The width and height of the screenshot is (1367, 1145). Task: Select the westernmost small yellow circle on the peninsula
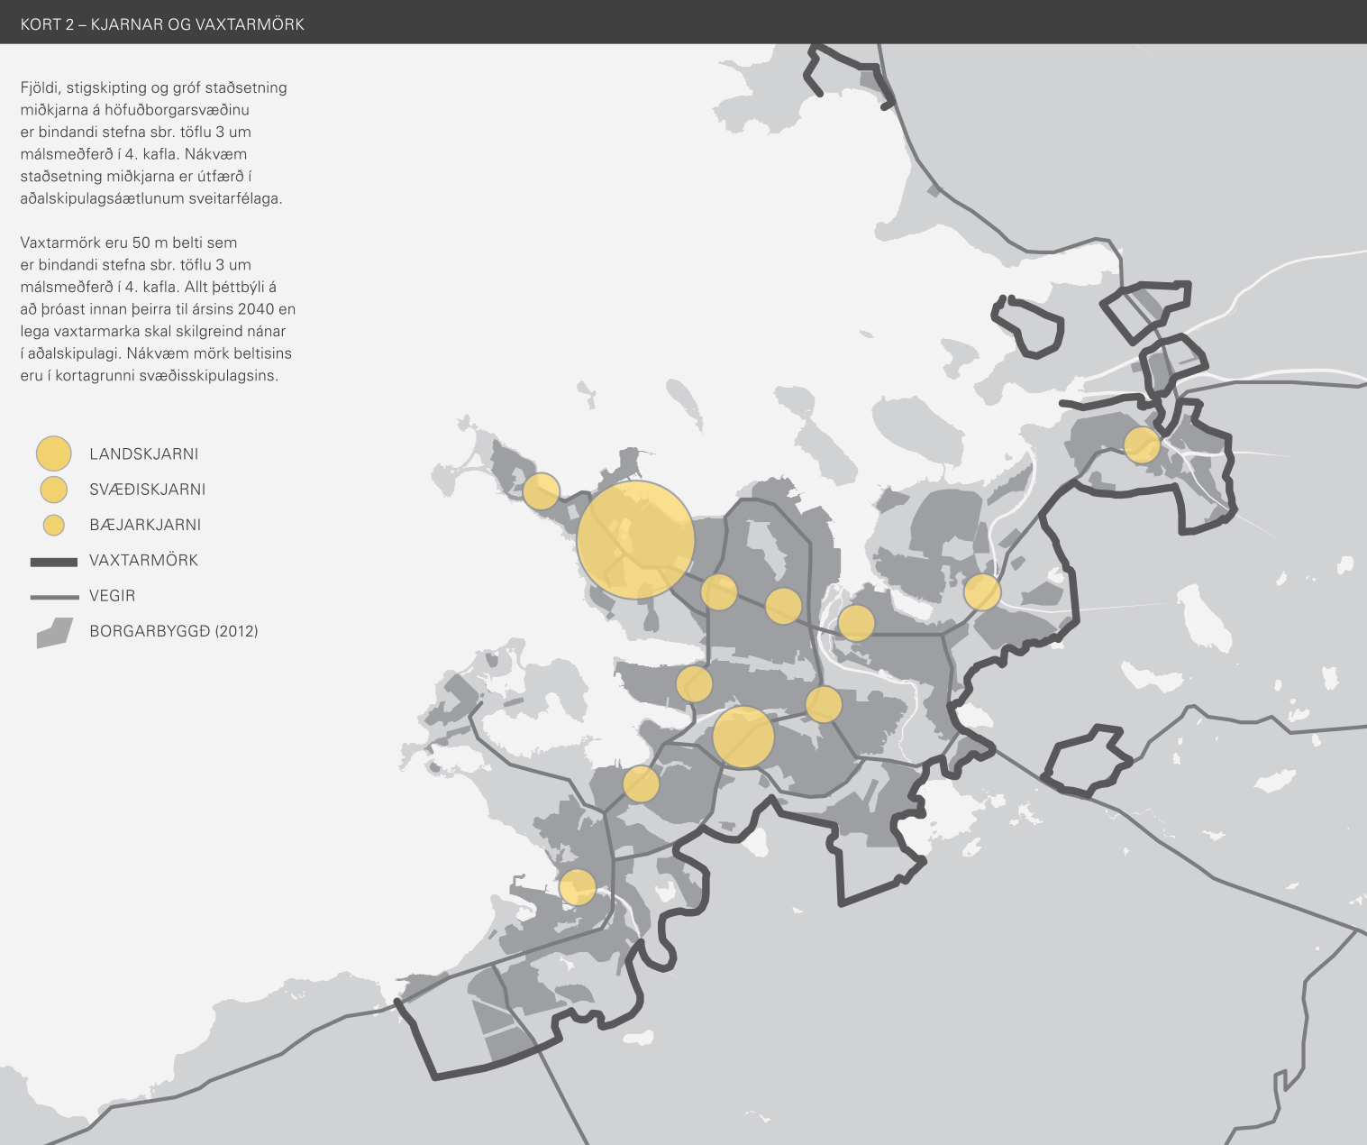pyautogui.click(x=542, y=491)
